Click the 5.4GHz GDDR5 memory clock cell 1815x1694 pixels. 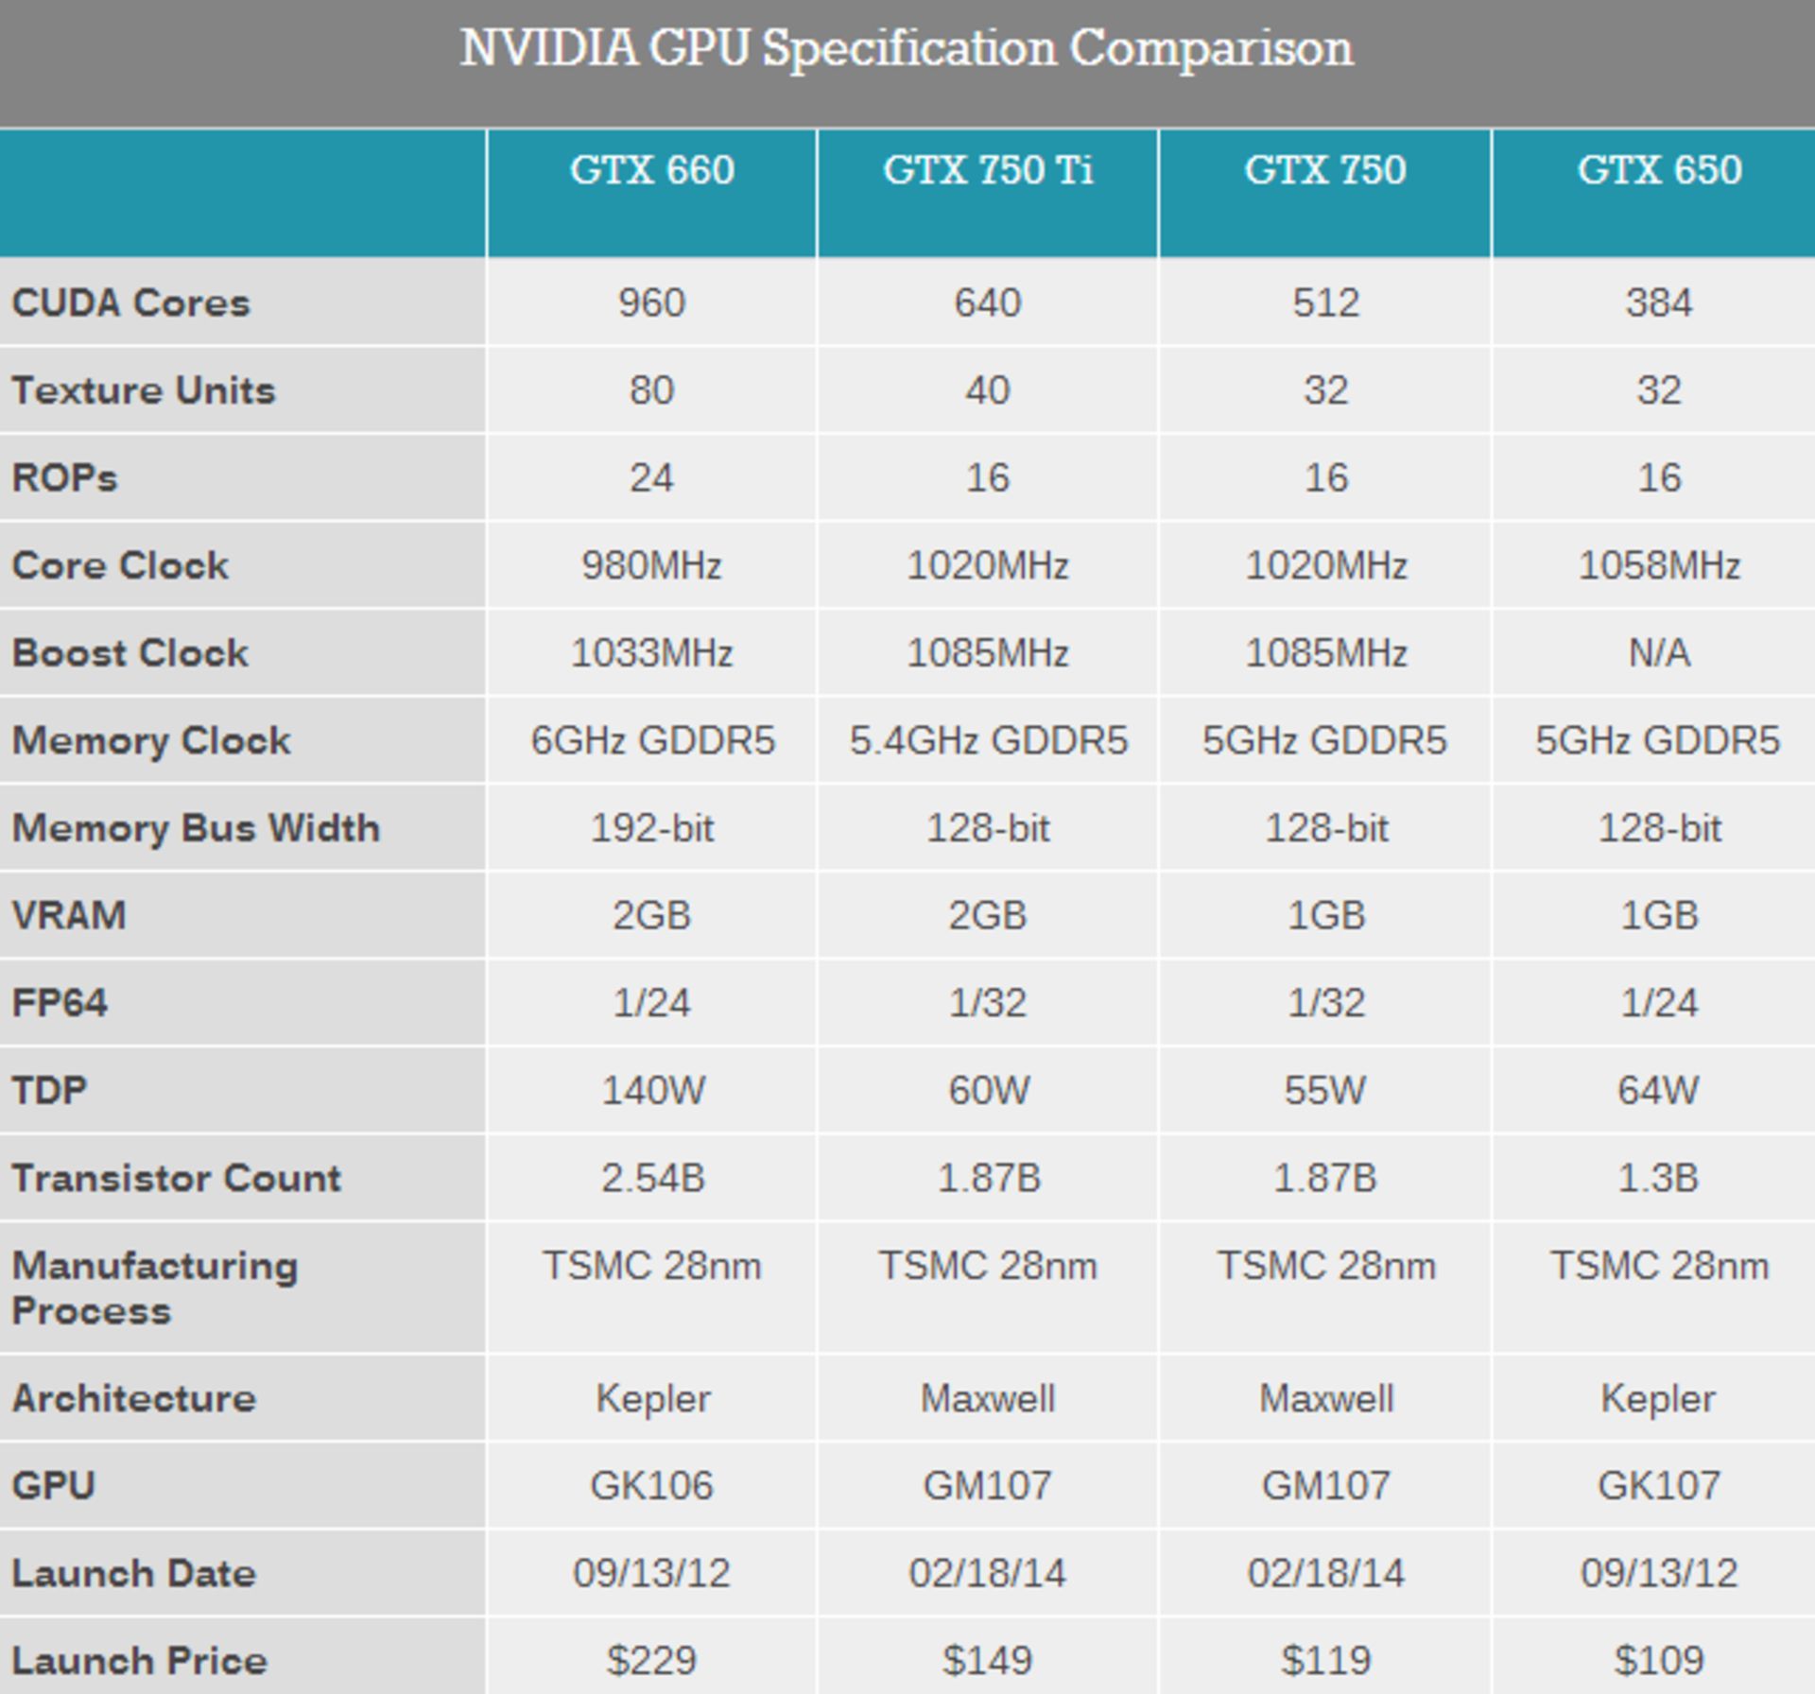coord(988,740)
